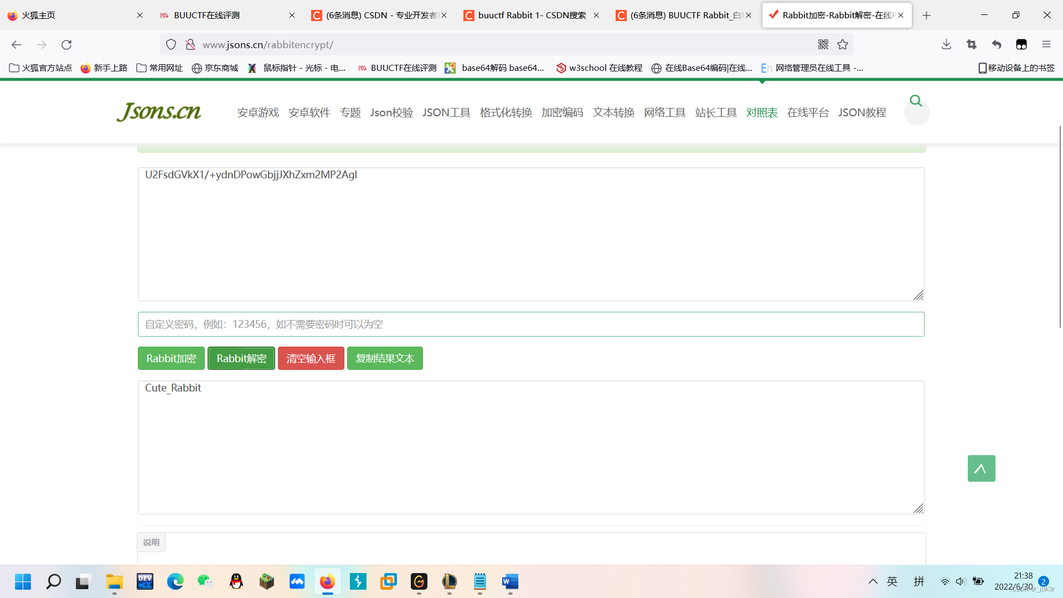Screen dimensions: 1063x598
Task: Open Word from the taskbar
Action: (x=510, y=582)
